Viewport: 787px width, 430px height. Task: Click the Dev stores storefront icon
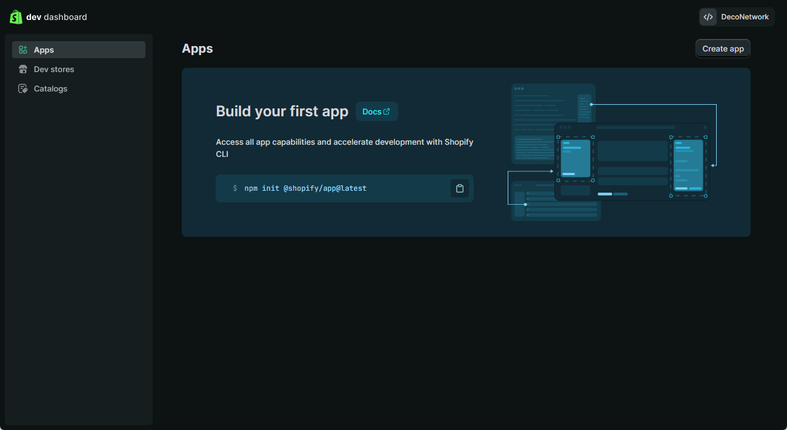(x=23, y=69)
